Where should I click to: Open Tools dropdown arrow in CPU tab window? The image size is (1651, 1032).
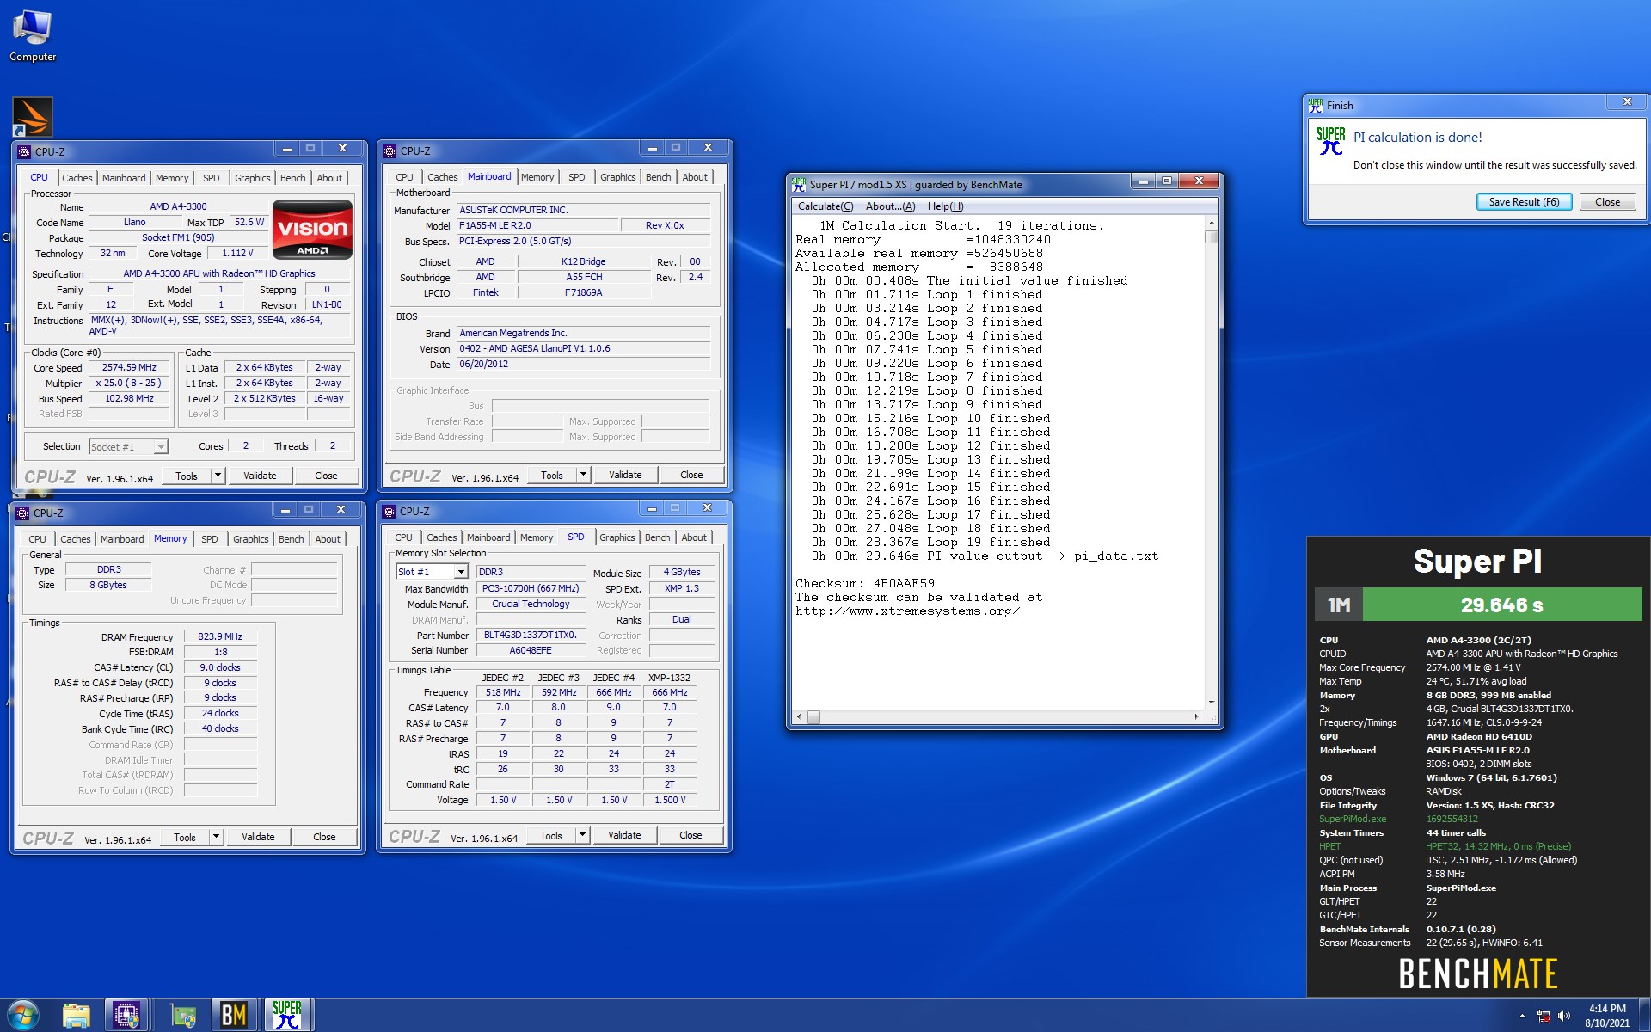click(x=218, y=476)
